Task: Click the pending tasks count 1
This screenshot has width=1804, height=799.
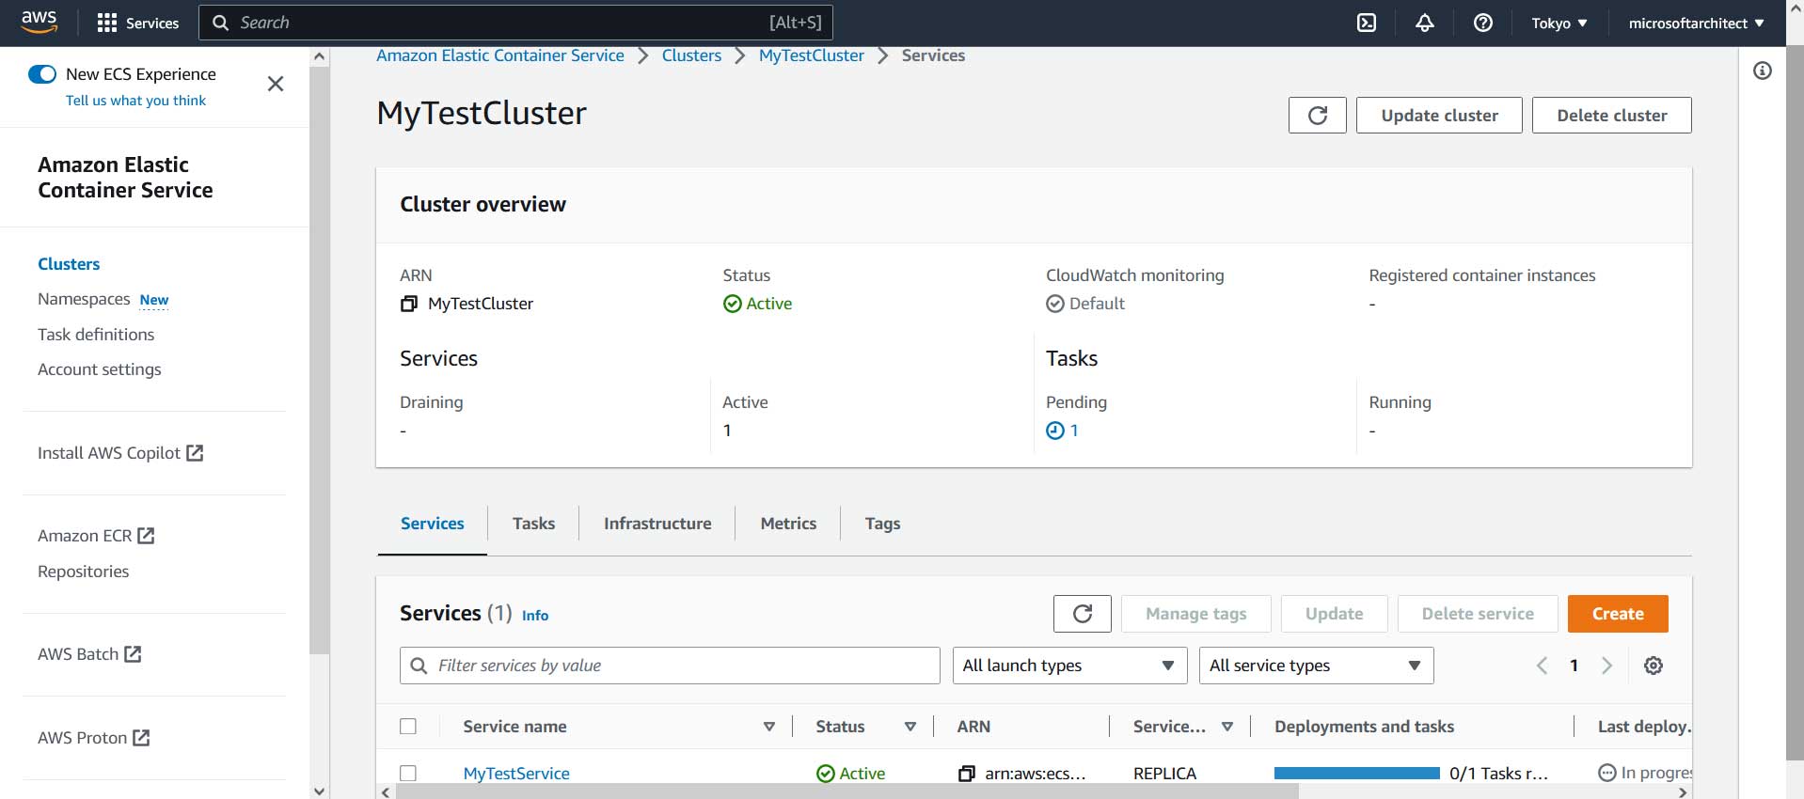Action: [x=1074, y=431]
